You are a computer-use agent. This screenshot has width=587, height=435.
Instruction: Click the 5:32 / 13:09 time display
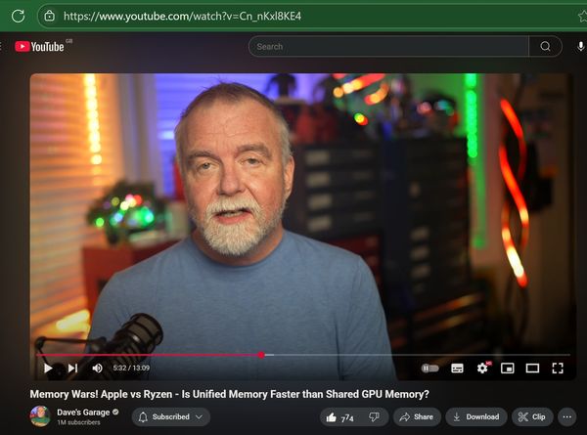[x=131, y=369]
